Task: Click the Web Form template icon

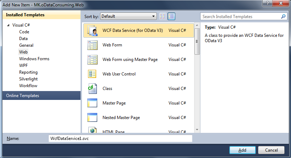Action: click(x=92, y=45)
